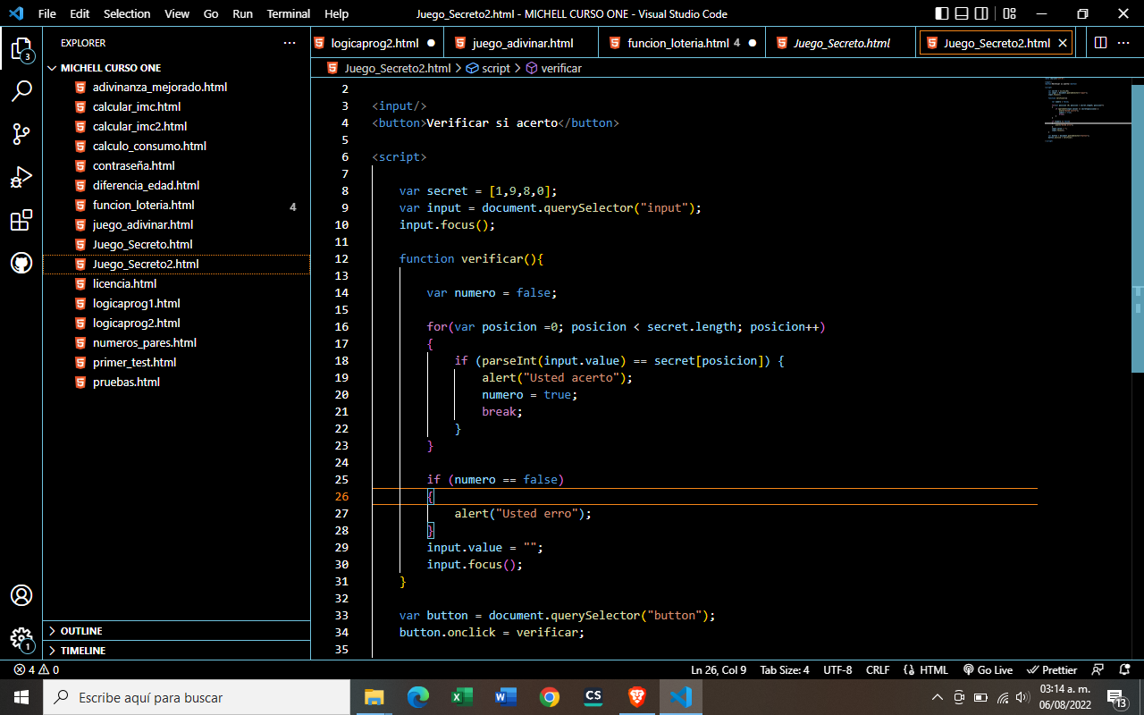Toggle the secondary sidebar layout icon

pos(981,13)
